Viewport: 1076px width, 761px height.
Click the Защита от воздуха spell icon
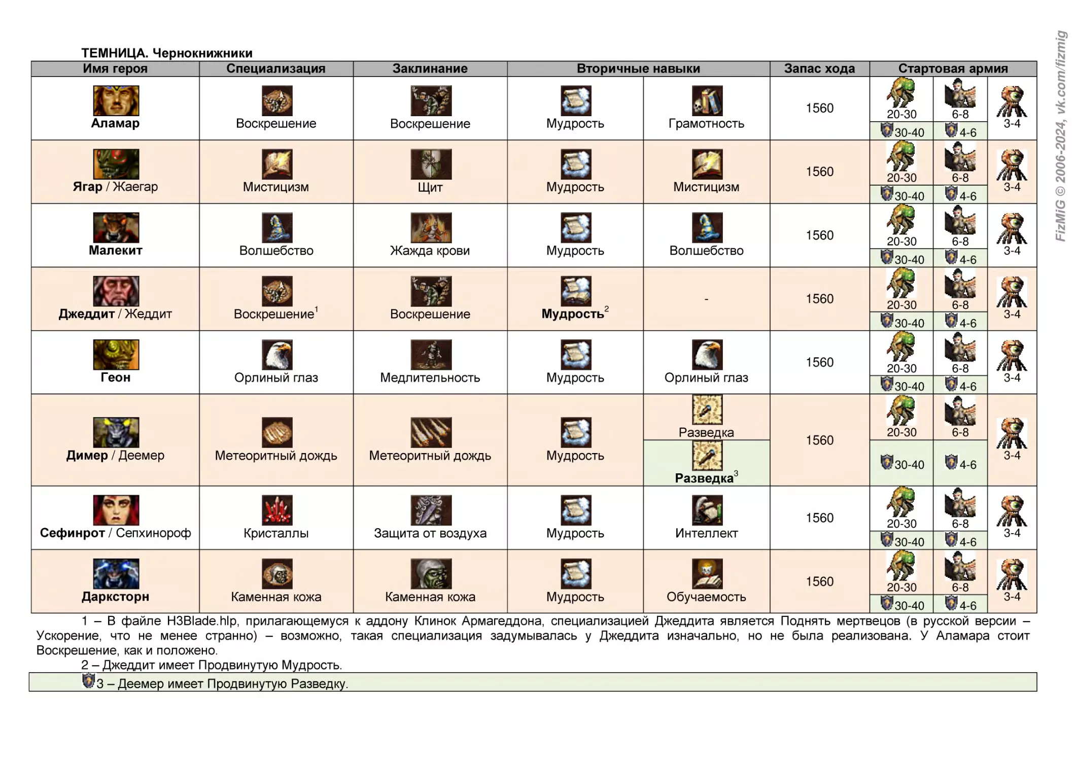pyautogui.click(x=431, y=510)
